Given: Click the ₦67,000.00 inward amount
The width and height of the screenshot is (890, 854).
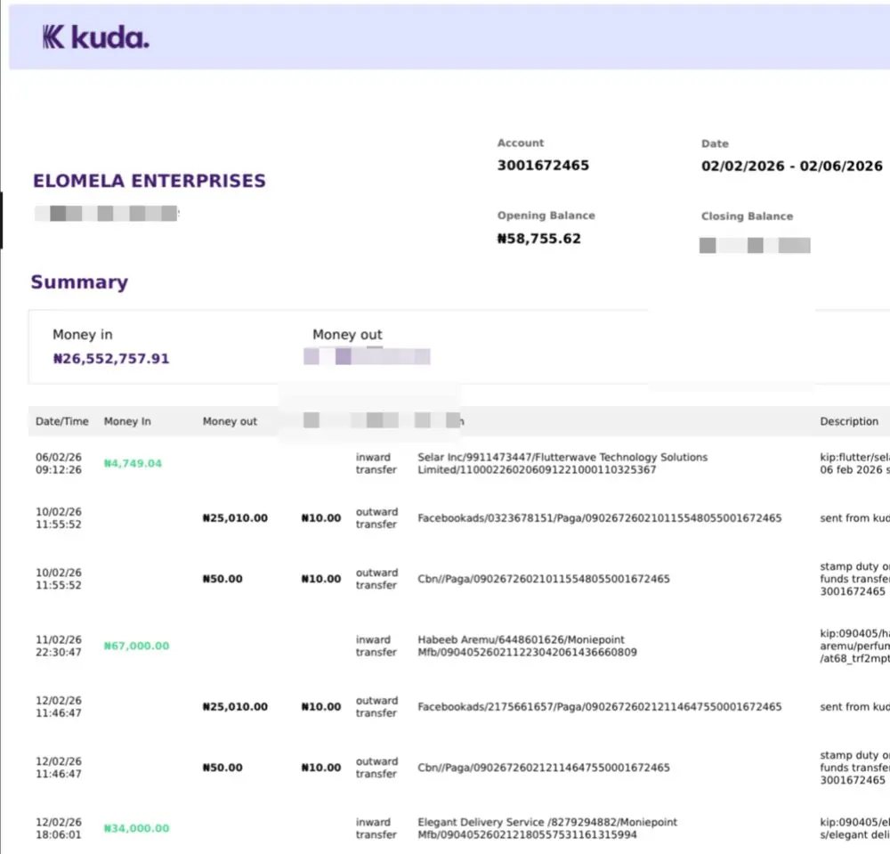Looking at the screenshot, I should (136, 646).
